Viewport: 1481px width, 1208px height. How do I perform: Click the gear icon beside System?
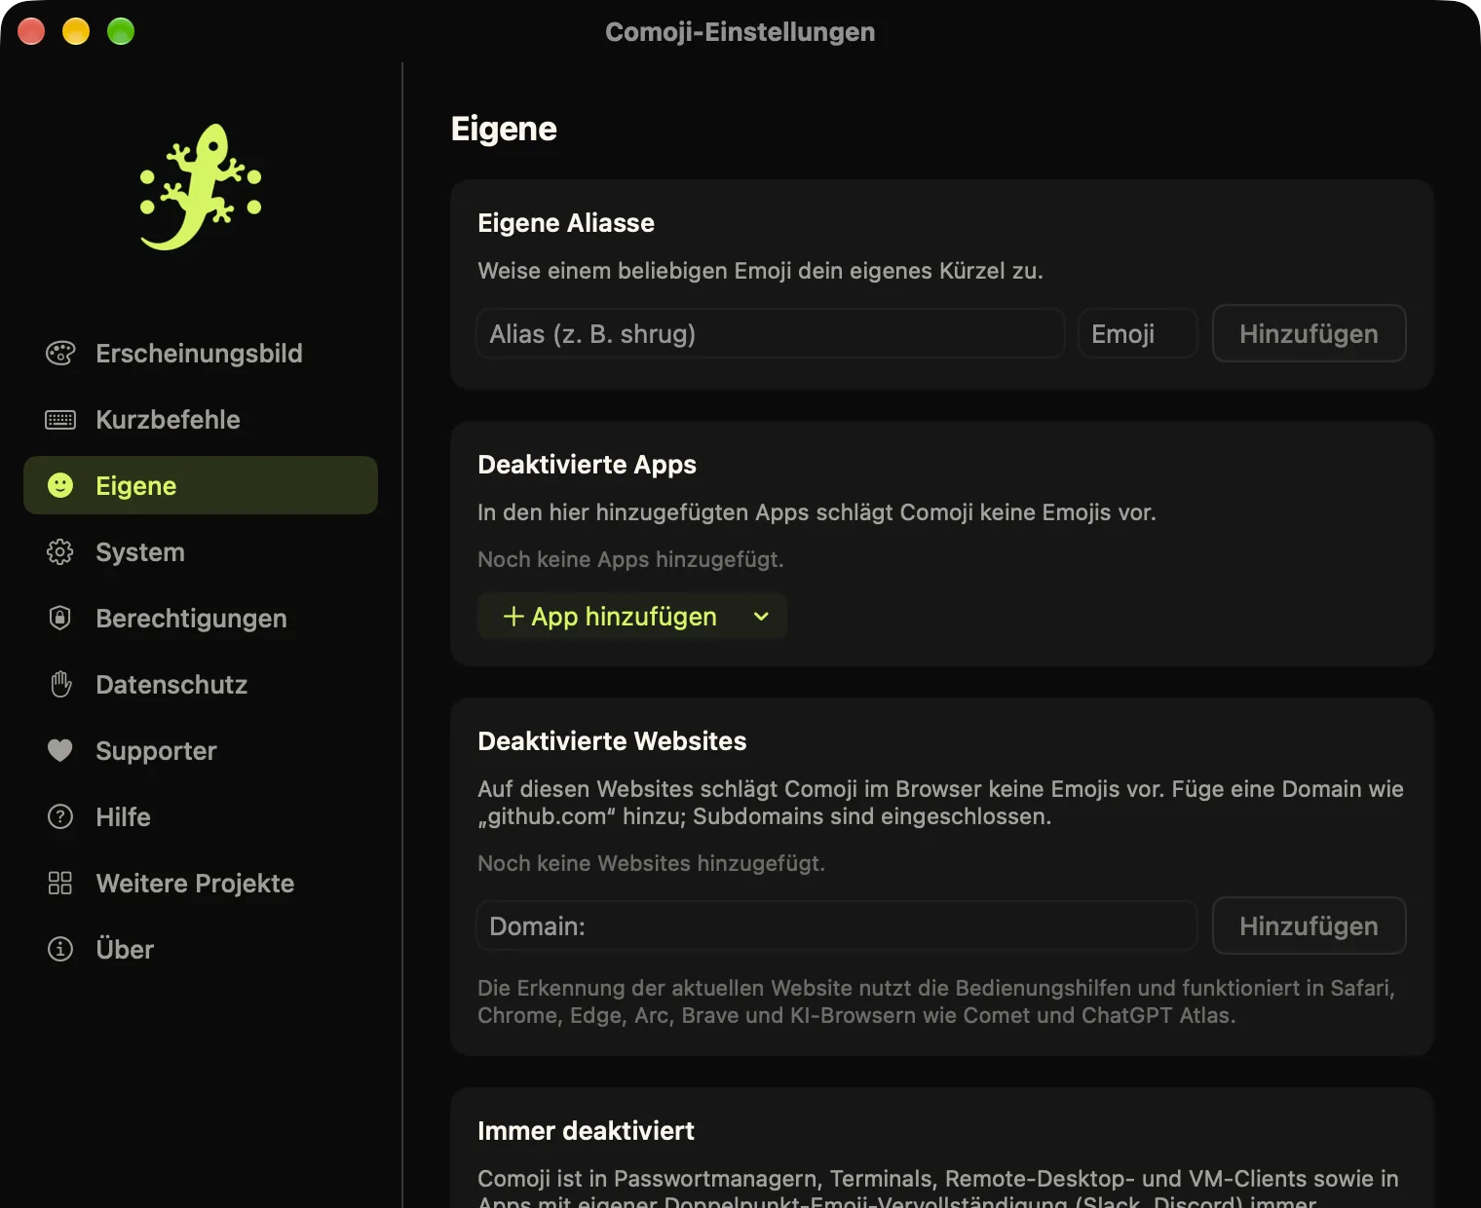pyautogui.click(x=60, y=552)
